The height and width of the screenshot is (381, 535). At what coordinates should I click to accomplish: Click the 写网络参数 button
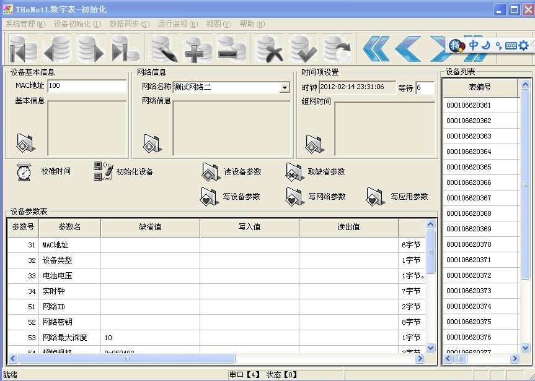(316, 197)
